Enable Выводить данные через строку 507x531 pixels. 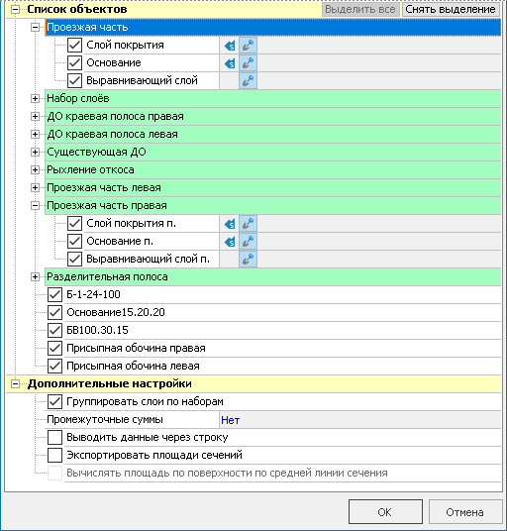pyautogui.click(x=54, y=438)
